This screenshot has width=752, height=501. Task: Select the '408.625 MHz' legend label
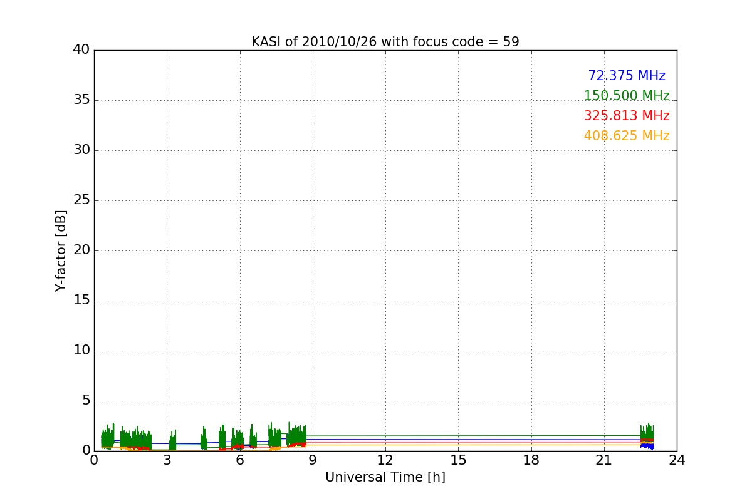(x=627, y=136)
